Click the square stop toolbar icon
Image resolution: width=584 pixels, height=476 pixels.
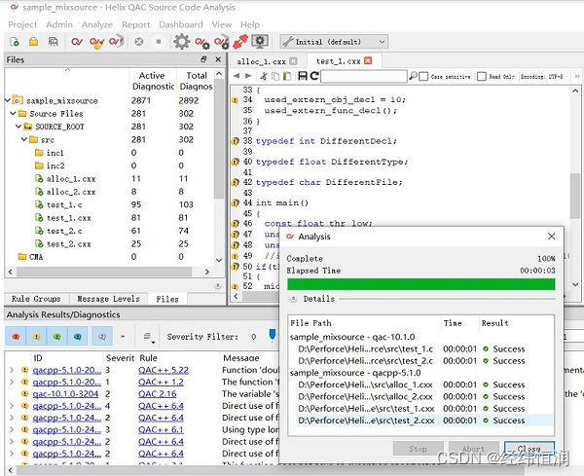[x=159, y=42]
